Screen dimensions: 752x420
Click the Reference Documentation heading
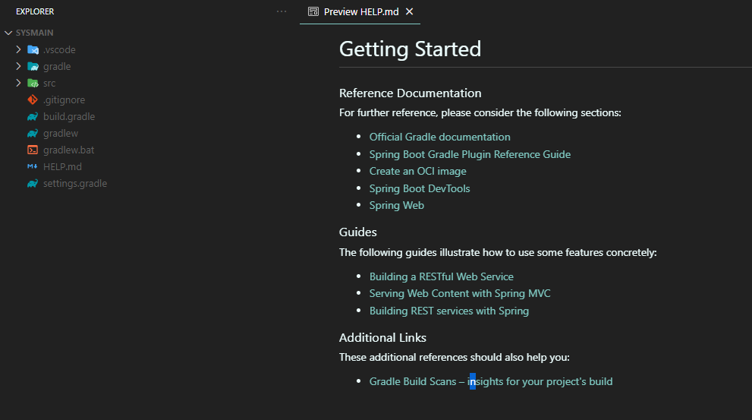pyautogui.click(x=410, y=93)
